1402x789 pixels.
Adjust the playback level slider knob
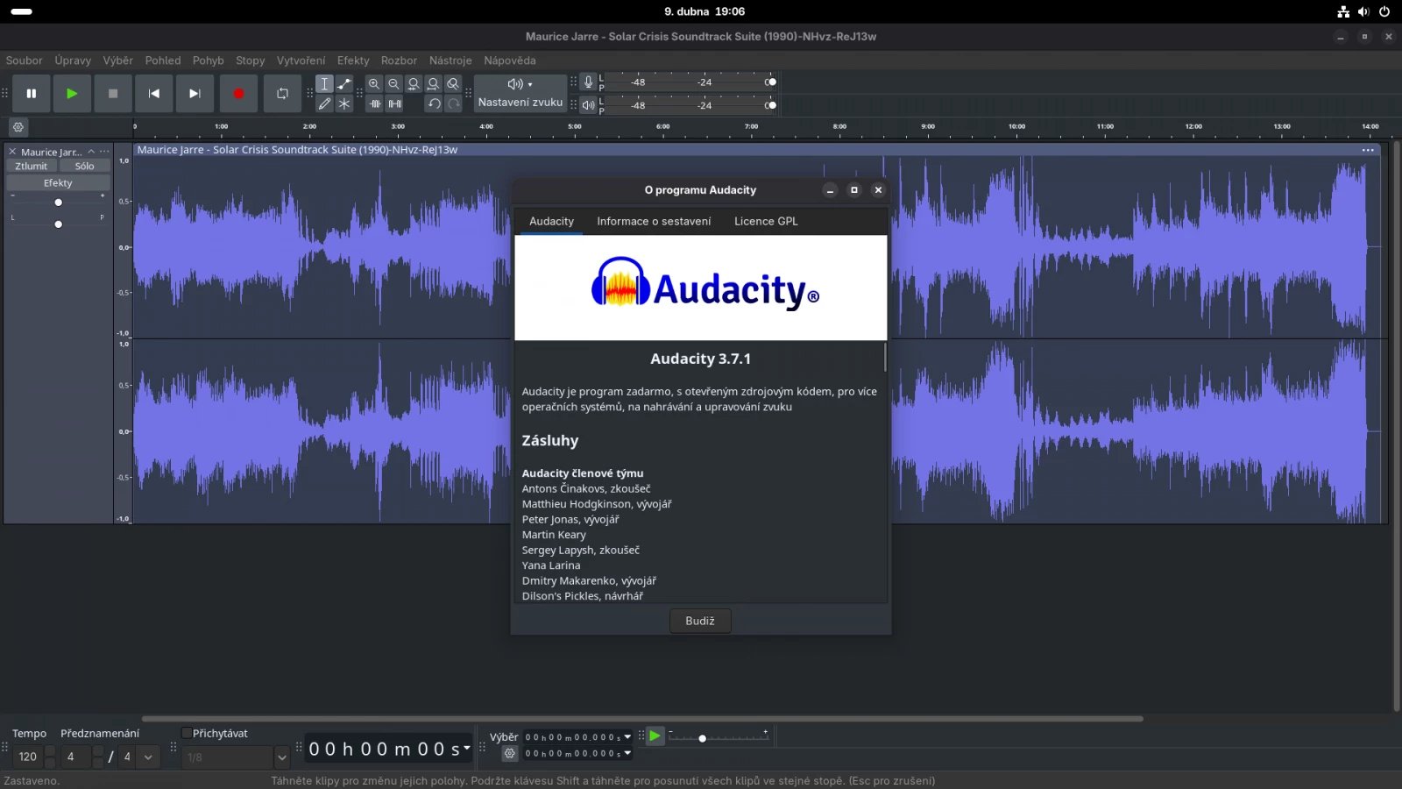[771, 105]
